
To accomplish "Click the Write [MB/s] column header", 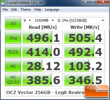I will click(x=85, y=27).
